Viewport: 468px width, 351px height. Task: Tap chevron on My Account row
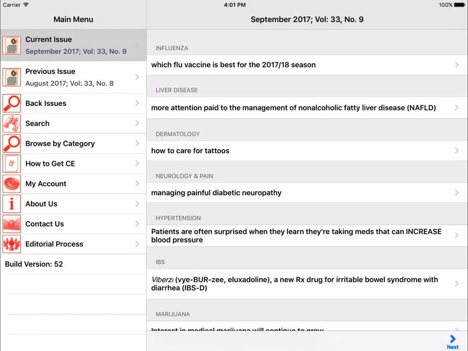click(137, 184)
